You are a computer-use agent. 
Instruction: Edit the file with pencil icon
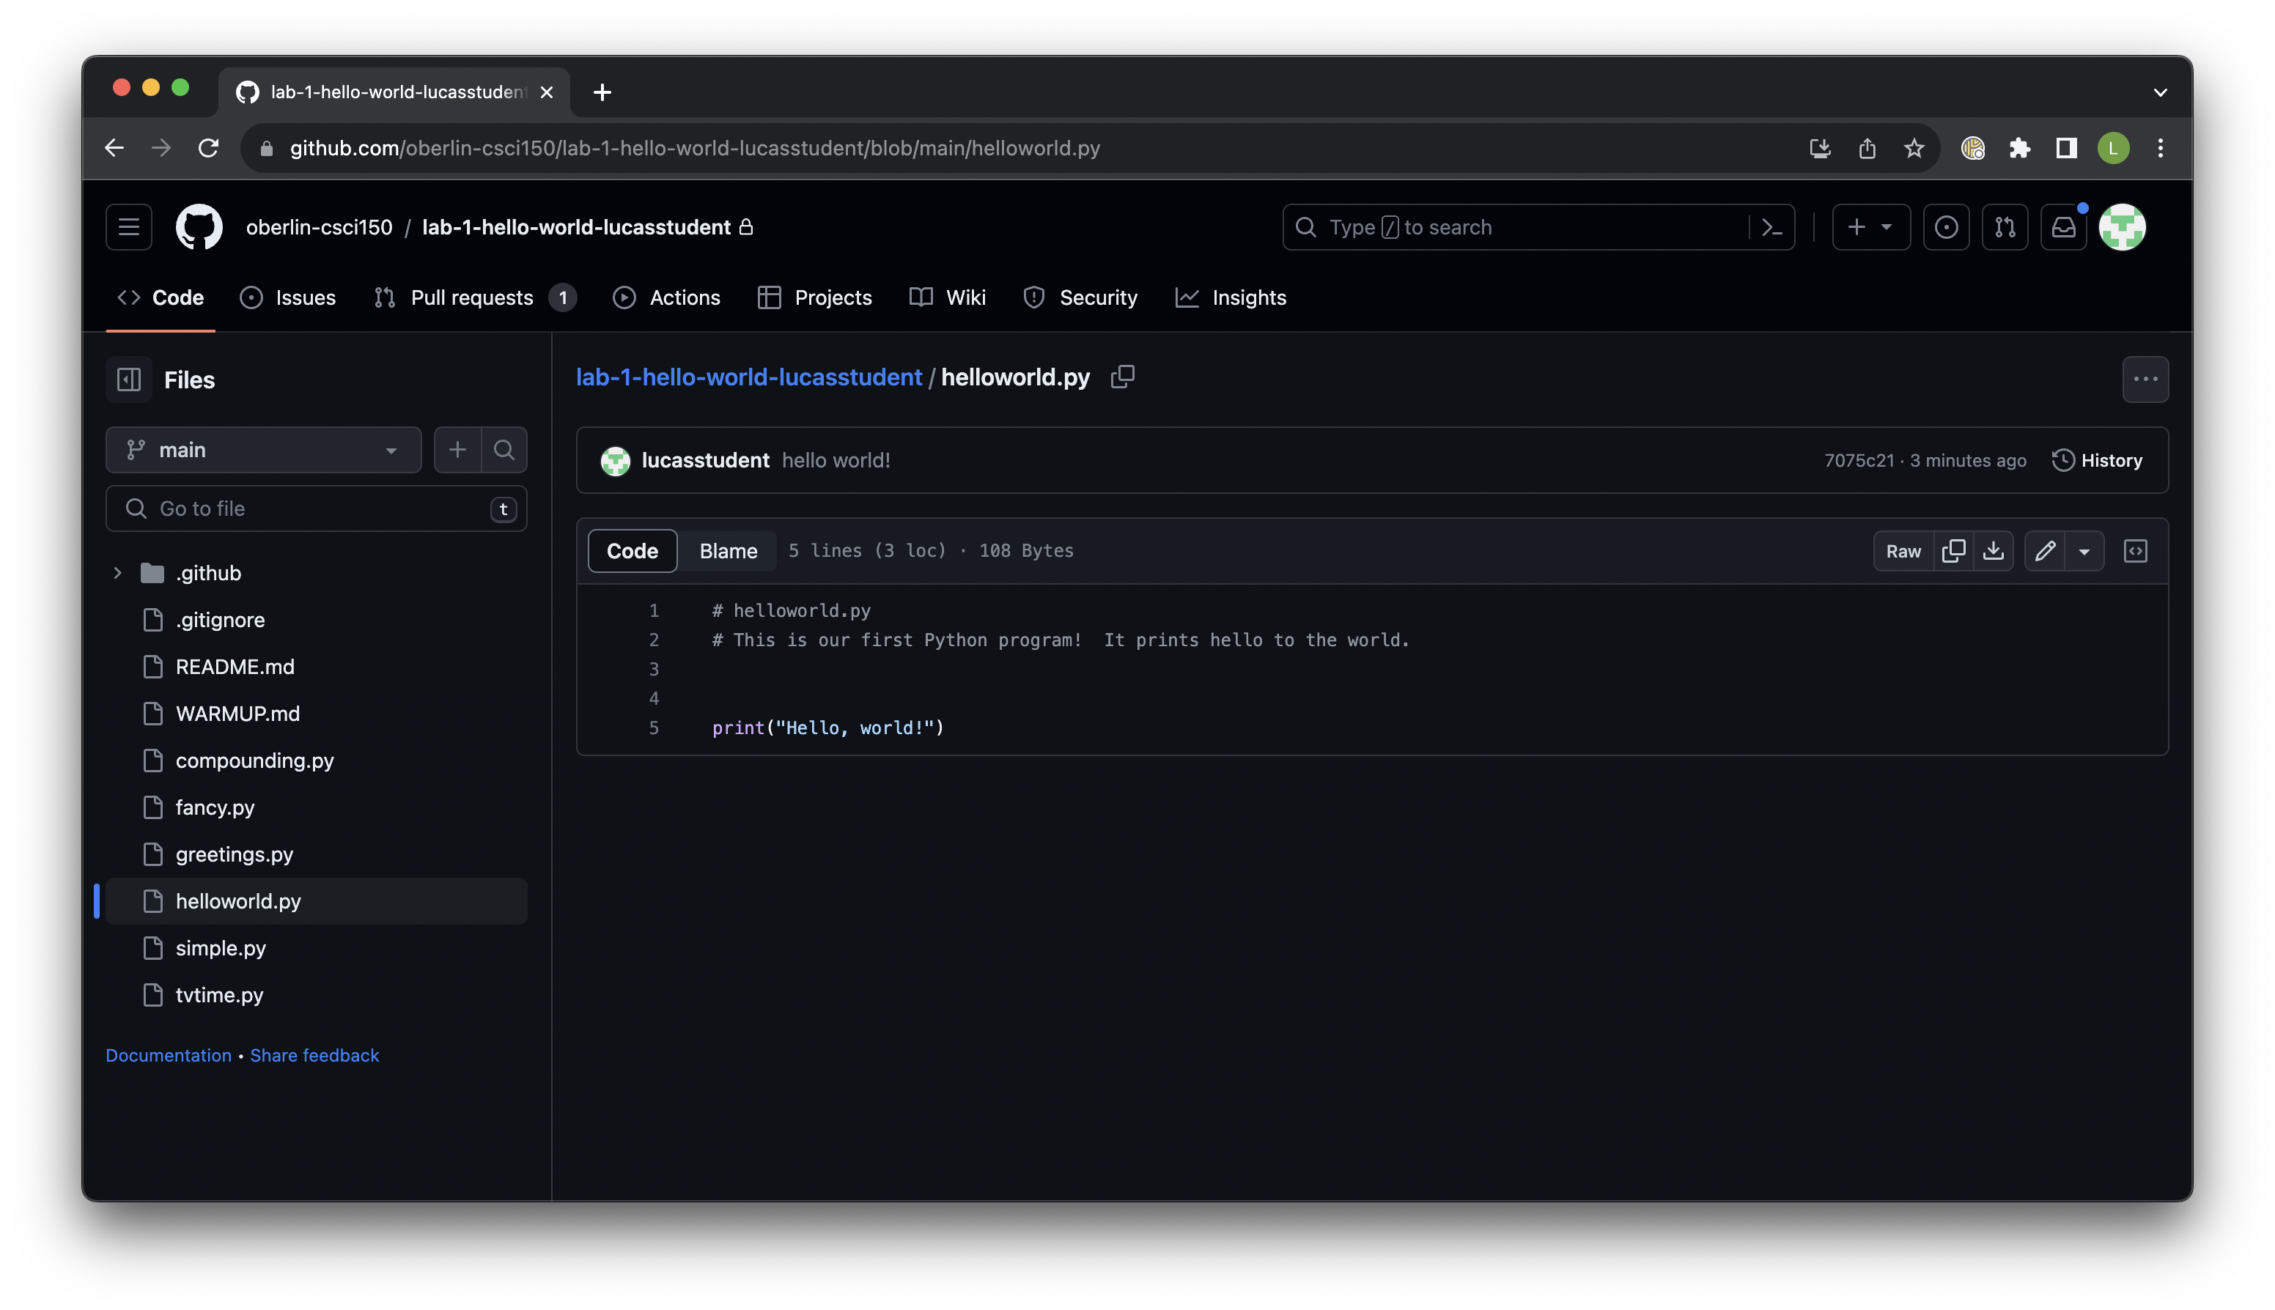coord(2045,551)
